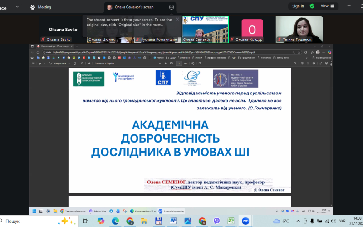Open Copilot icon in shared browser

(329, 52)
